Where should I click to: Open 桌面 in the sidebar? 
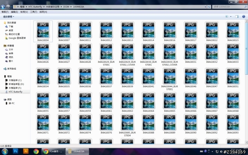pyautogui.click(x=9, y=30)
